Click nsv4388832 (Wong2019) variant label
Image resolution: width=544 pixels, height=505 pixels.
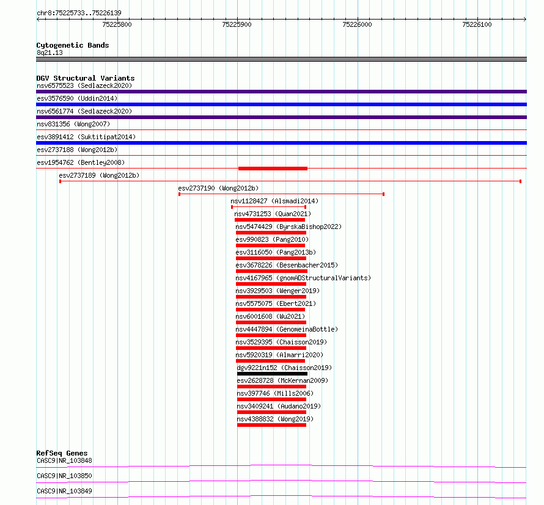275,419
